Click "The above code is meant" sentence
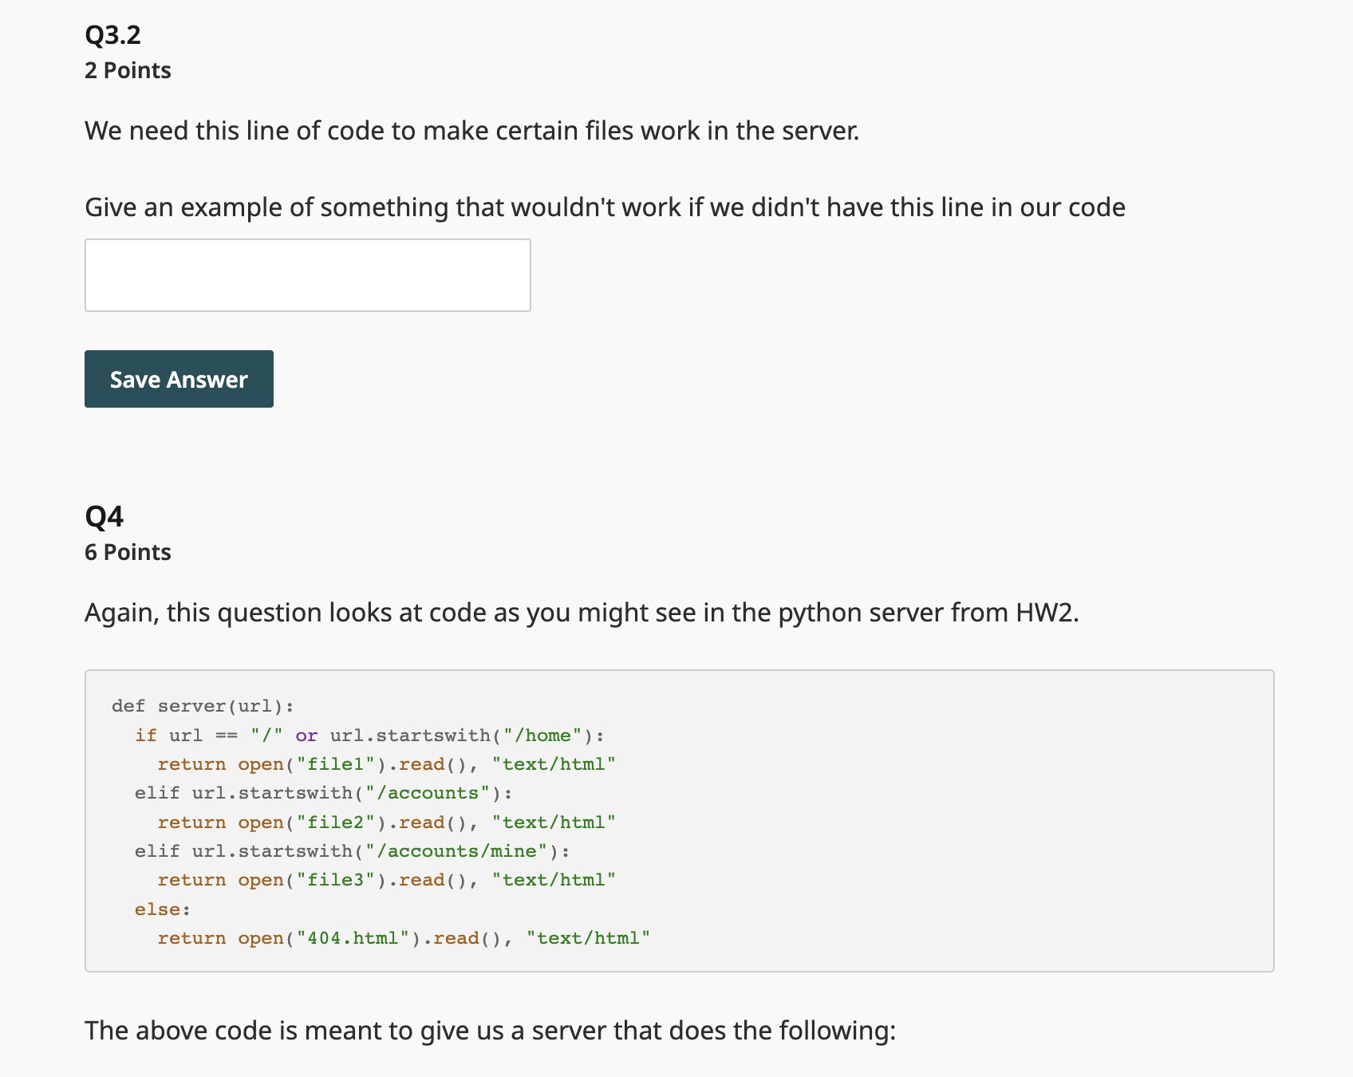The height and width of the screenshot is (1077, 1353). [x=490, y=1031]
